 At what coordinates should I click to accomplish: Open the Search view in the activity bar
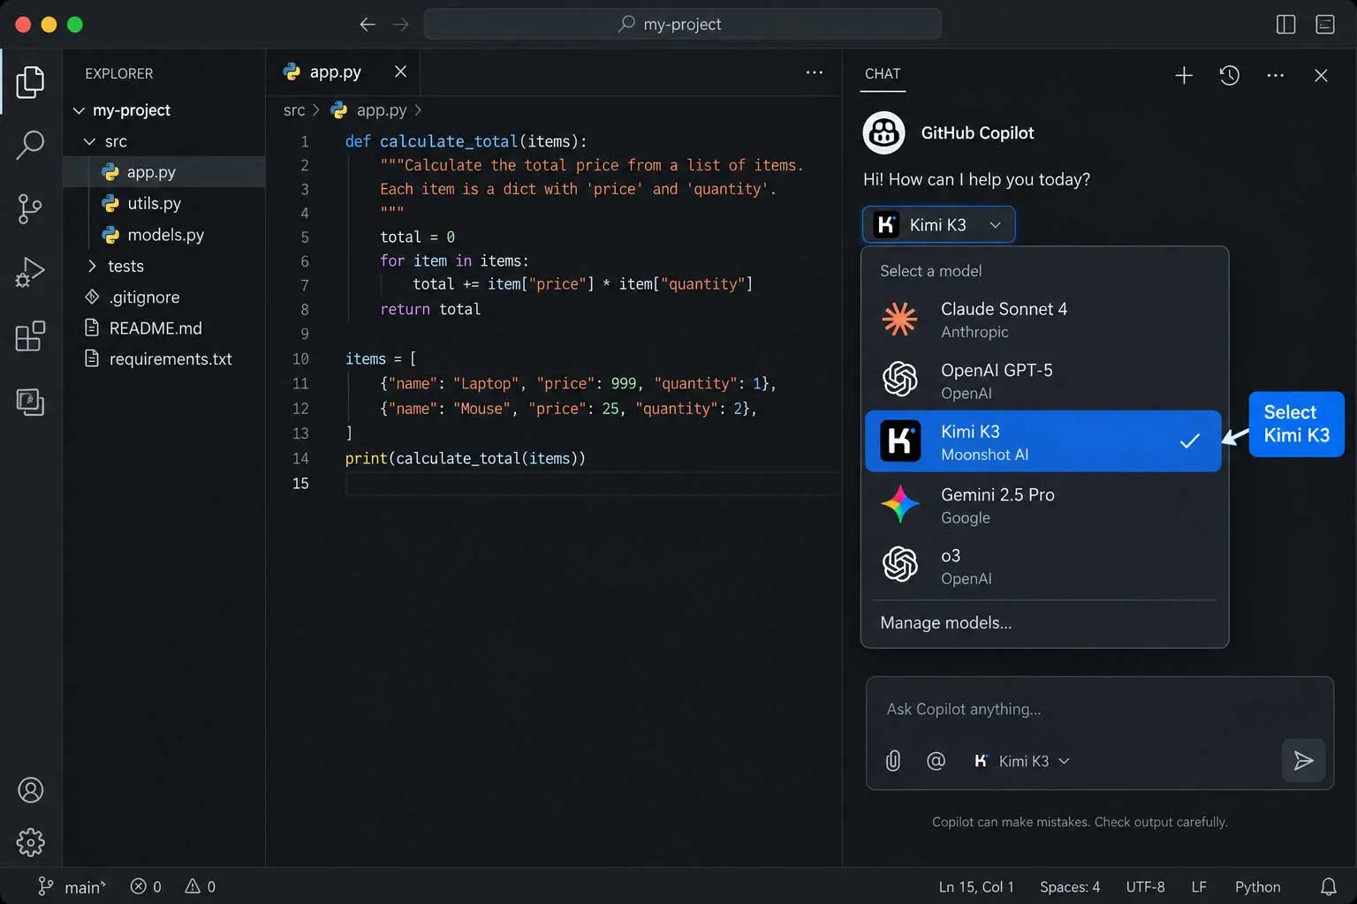coord(30,145)
